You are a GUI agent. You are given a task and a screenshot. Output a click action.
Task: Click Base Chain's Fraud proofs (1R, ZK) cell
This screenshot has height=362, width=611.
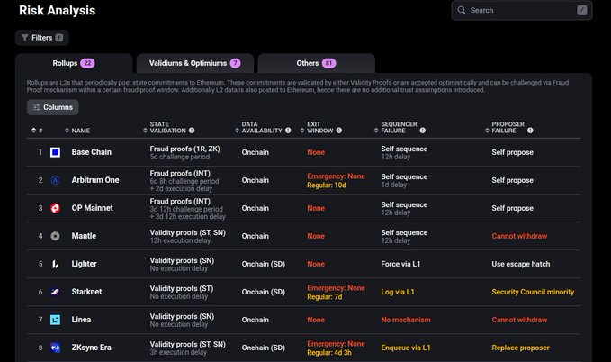tap(184, 152)
